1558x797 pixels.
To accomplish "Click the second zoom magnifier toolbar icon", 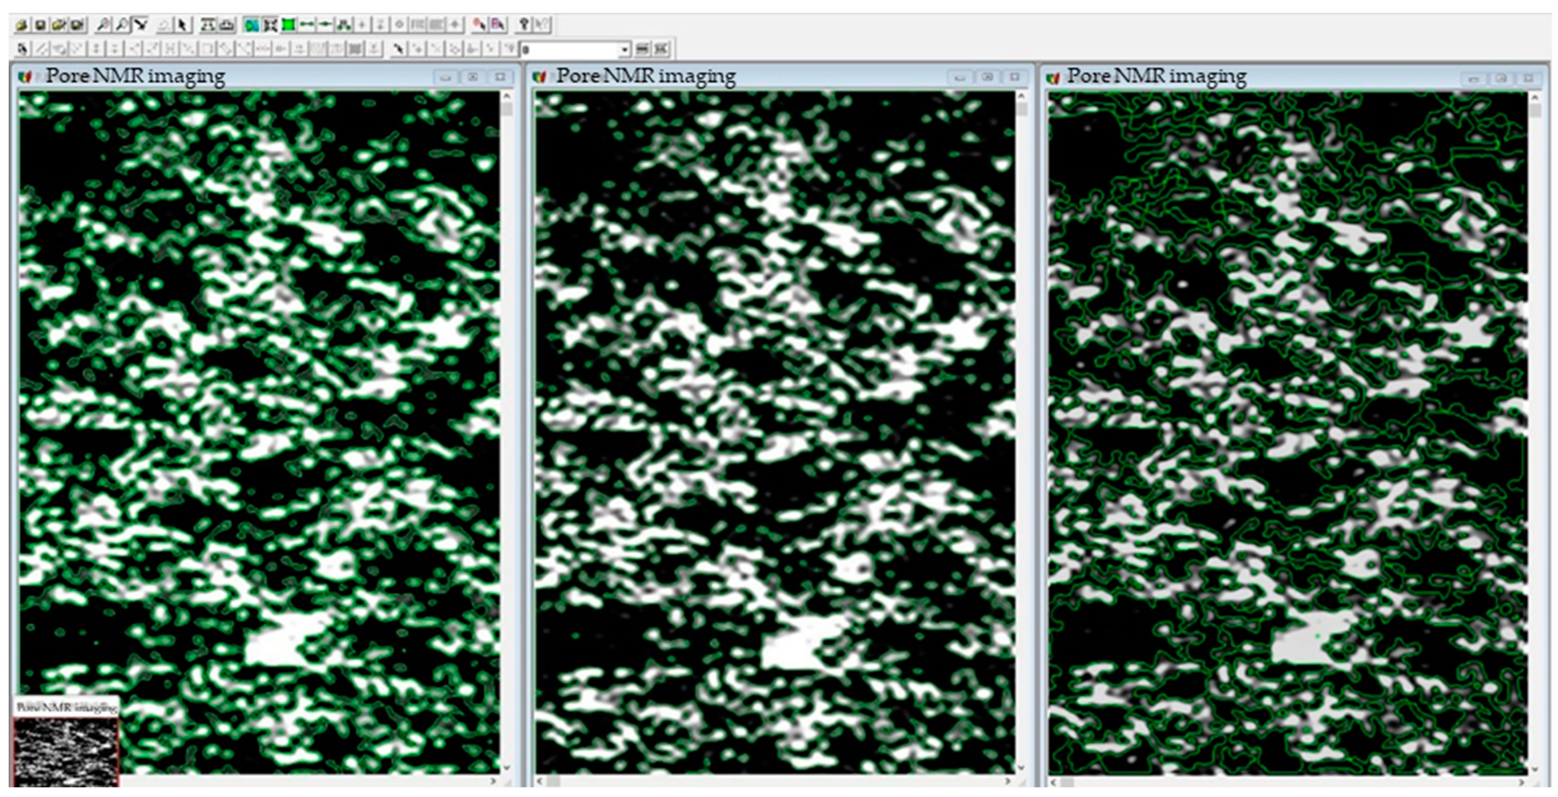I will (122, 25).
